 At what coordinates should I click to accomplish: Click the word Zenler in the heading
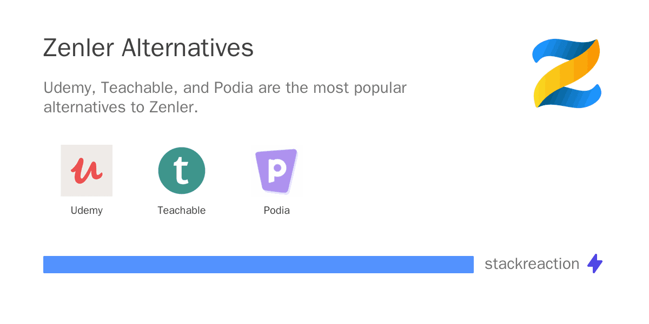79,49
